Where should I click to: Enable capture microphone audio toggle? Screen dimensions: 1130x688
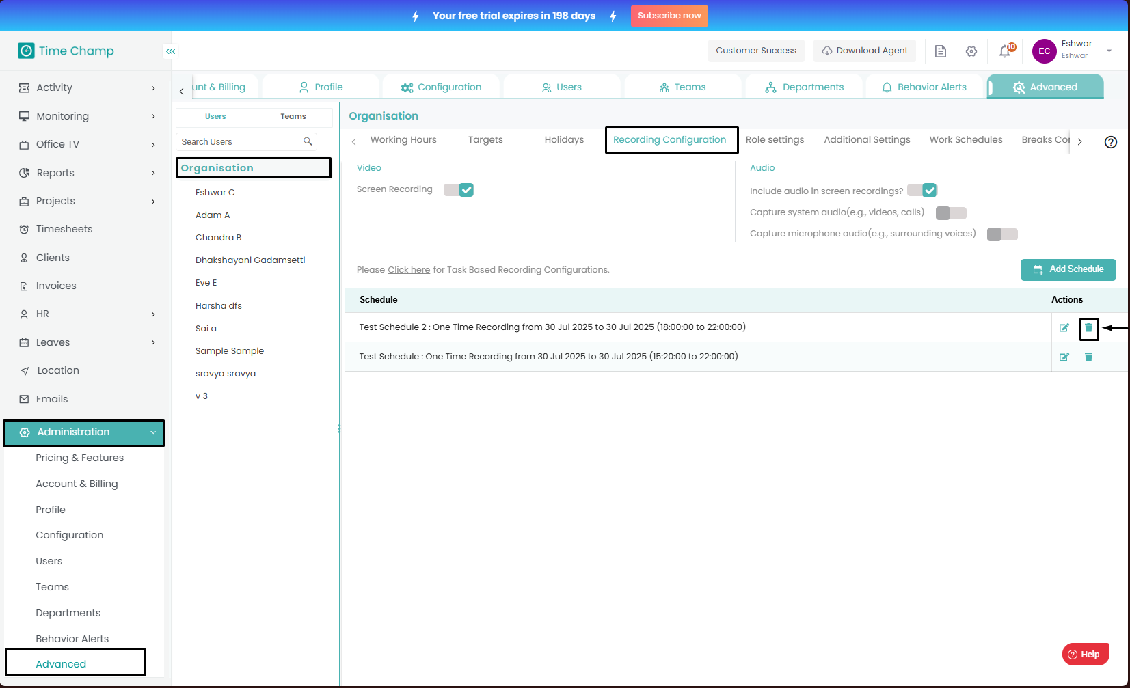click(x=1002, y=234)
